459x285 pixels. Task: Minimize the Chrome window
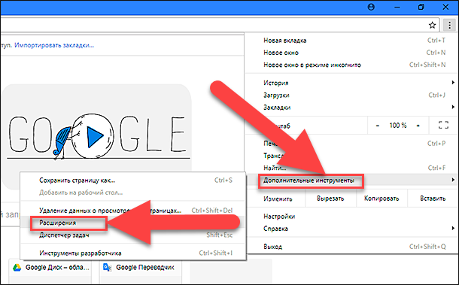[397, 7]
